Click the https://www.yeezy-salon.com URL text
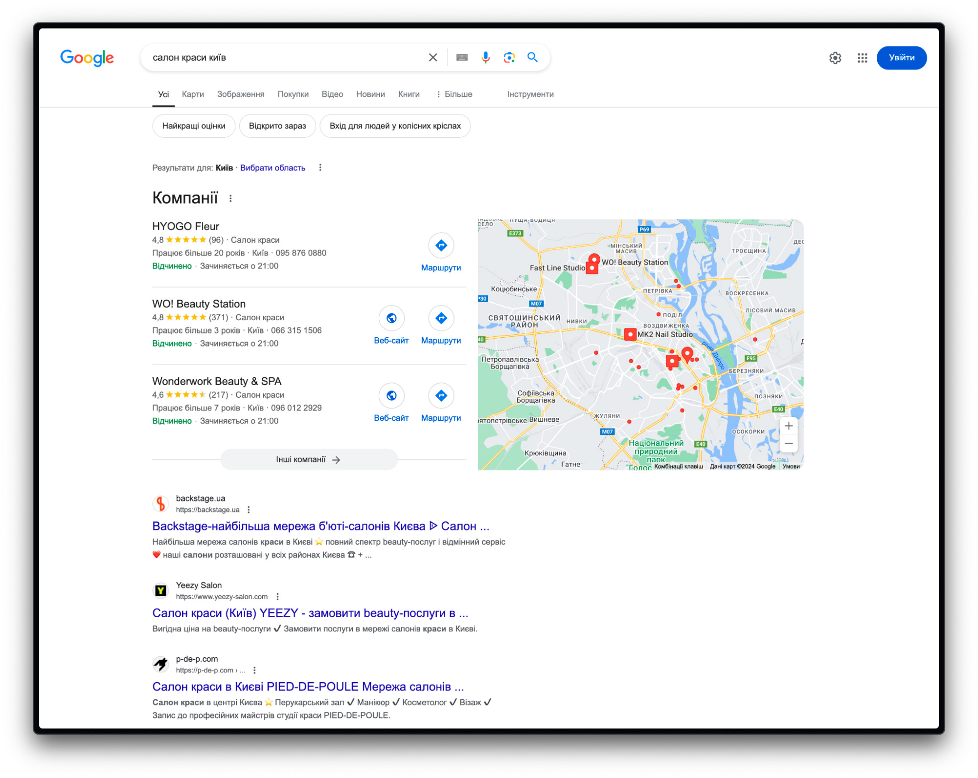Viewport: 978px width, 778px height. tap(222, 597)
